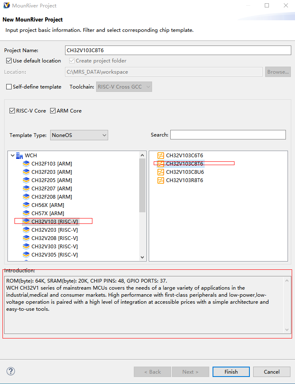Click the Introduction box scroll-up arrow
The width and height of the screenshot is (295, 384).
tap(287, 281)
